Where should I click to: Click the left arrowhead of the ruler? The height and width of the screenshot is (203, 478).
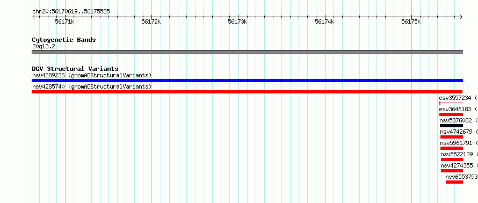[33, 17]
